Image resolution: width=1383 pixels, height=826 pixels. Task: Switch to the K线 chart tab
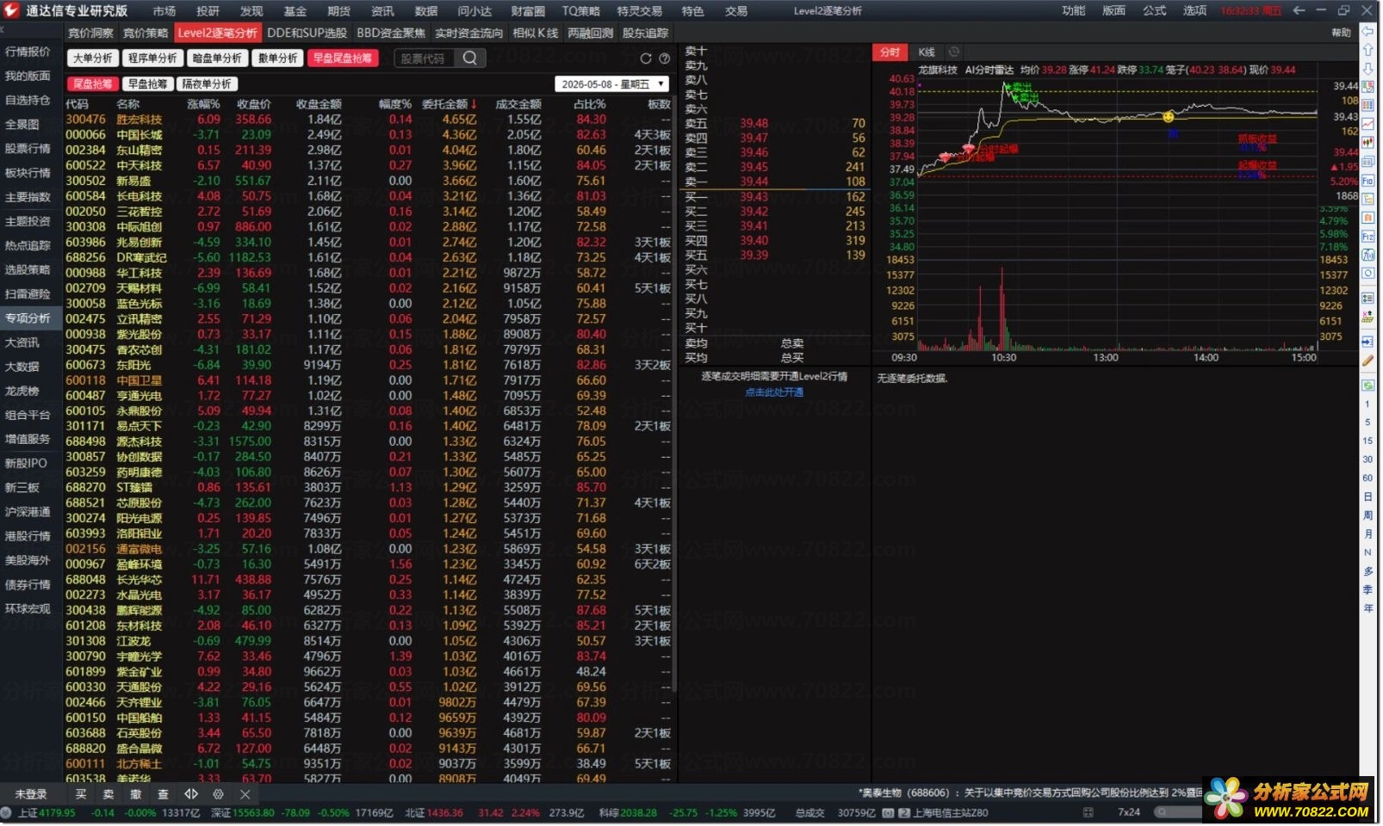coord(927,52)
